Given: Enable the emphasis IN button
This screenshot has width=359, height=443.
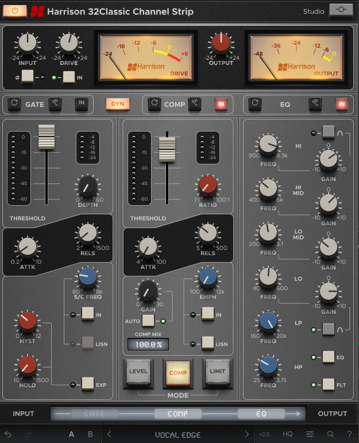Looking at the screenshot, I should tap(207, 314).
